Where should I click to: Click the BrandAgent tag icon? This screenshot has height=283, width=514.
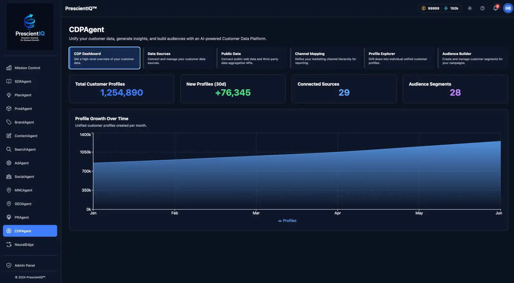(9, 122)
